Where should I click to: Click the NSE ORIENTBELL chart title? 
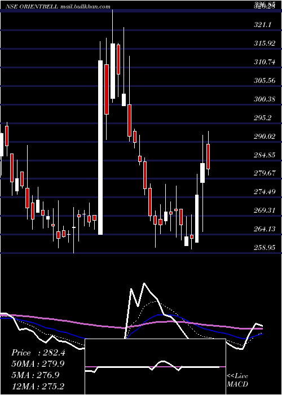32,7
